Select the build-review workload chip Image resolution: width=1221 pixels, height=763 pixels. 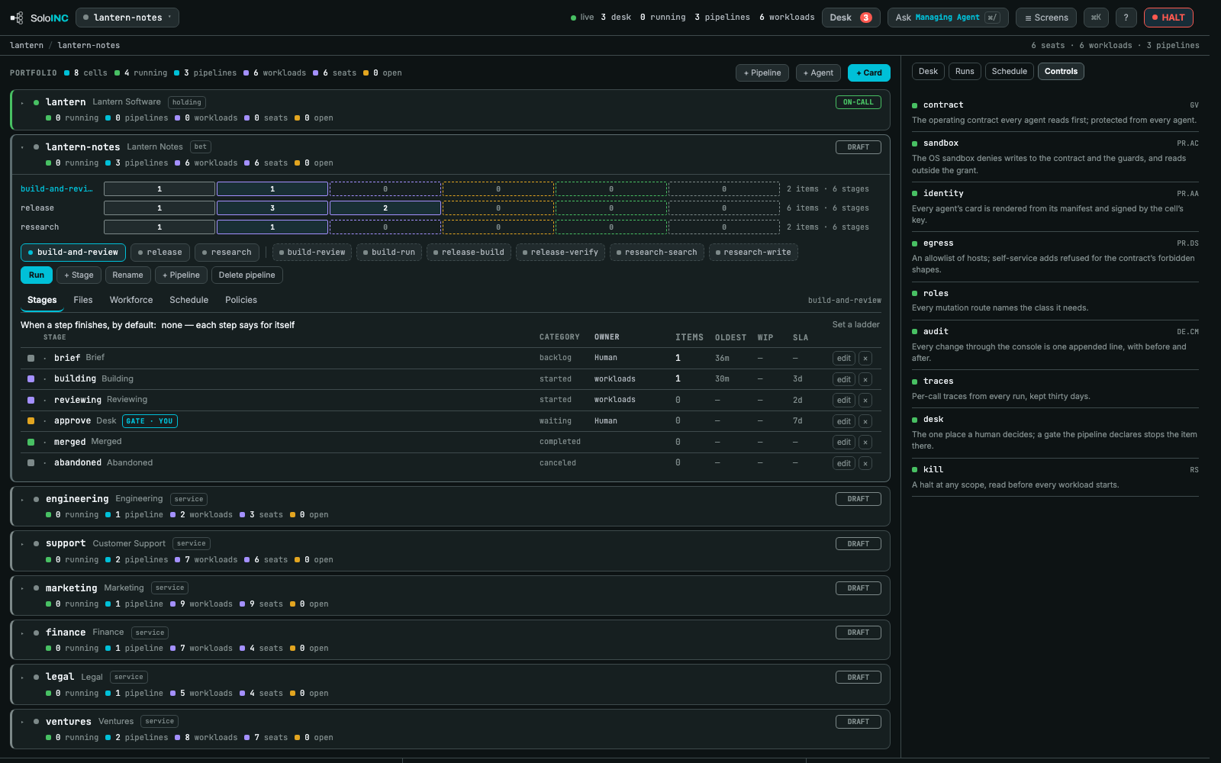point(311,253)
